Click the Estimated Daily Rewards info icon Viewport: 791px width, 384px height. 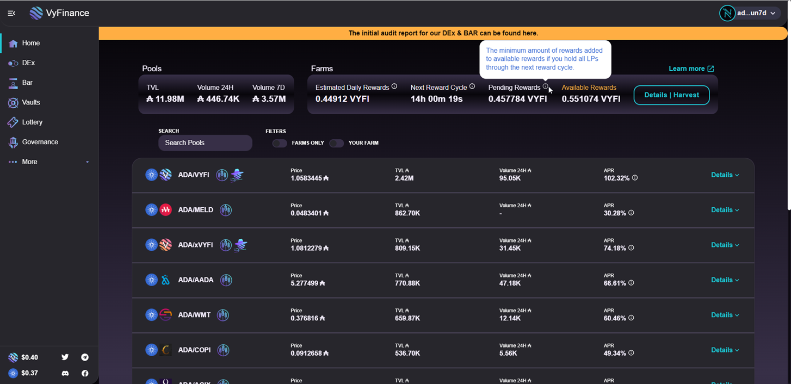click(394, 86)
